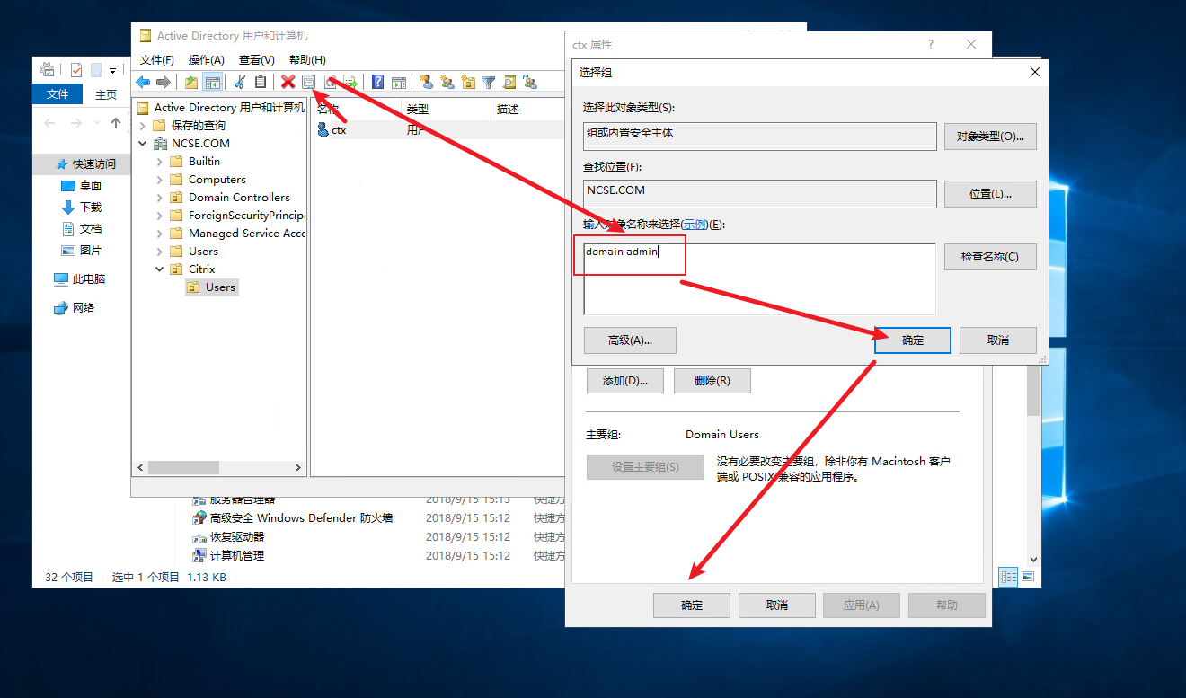The height and width of the screenshot is (698, 1186).
Task: Click the blue Back arrow in toolbar
Action: coord(143,82)
